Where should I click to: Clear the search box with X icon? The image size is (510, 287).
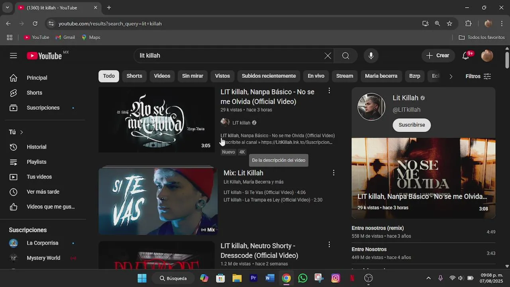(328, 56)
